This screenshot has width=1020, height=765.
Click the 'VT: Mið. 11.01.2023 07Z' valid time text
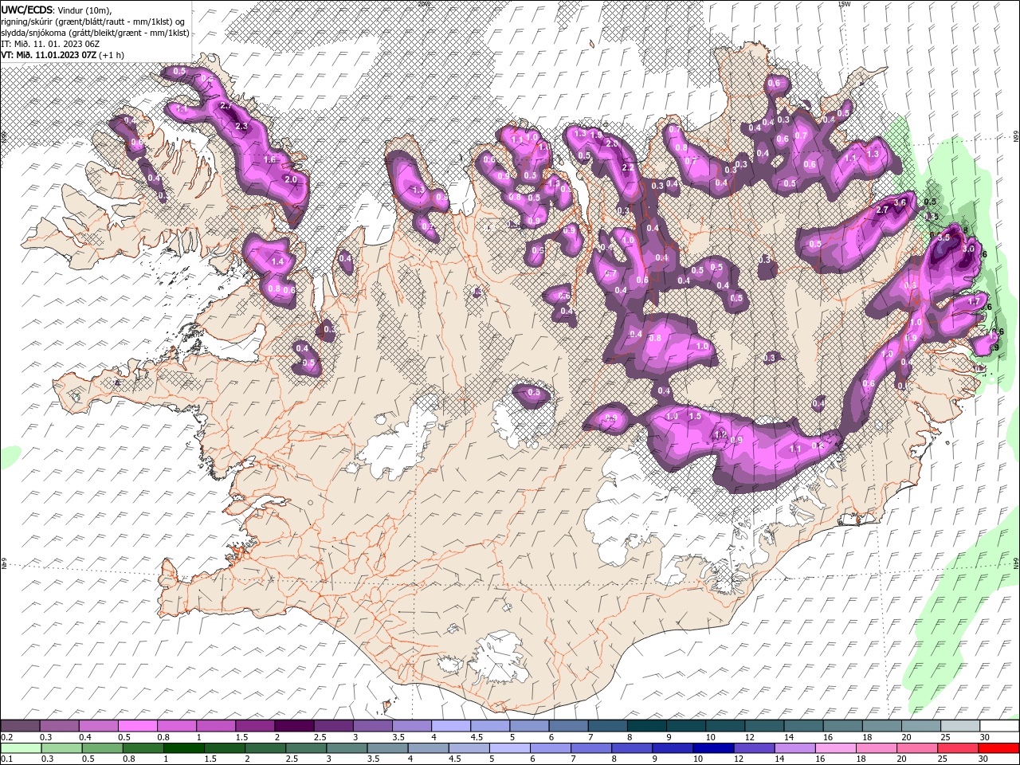pos(49,54)
